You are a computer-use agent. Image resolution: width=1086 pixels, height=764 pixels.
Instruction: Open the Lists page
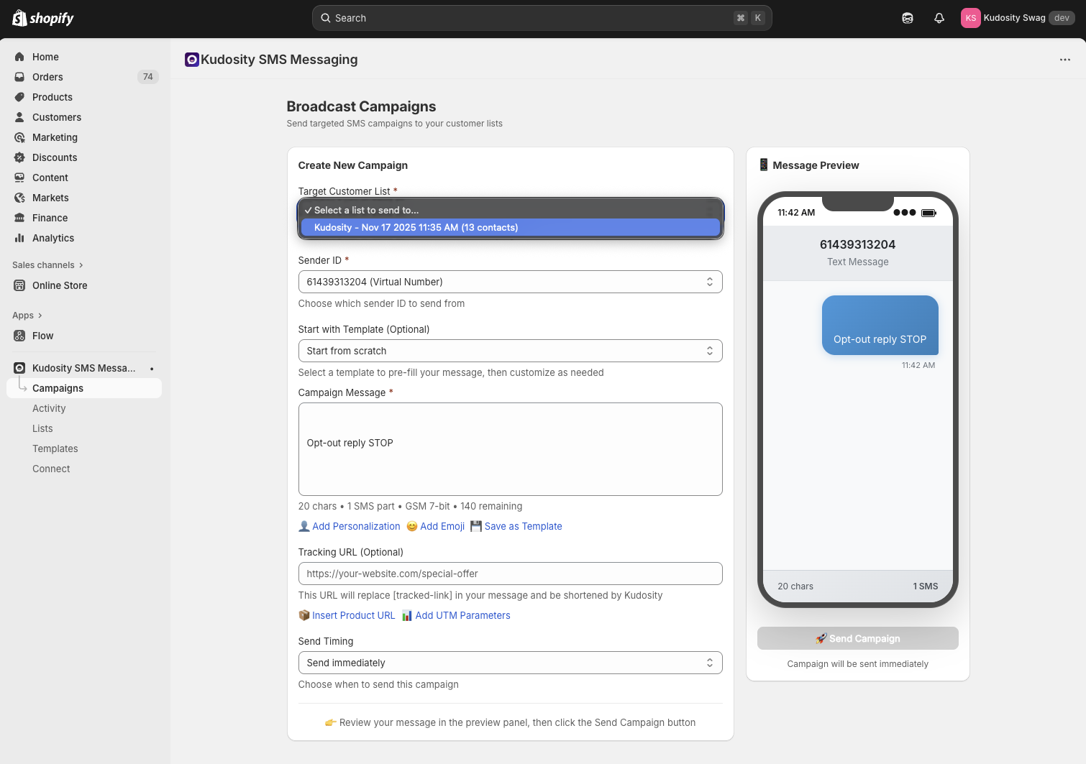click(42, 428)
